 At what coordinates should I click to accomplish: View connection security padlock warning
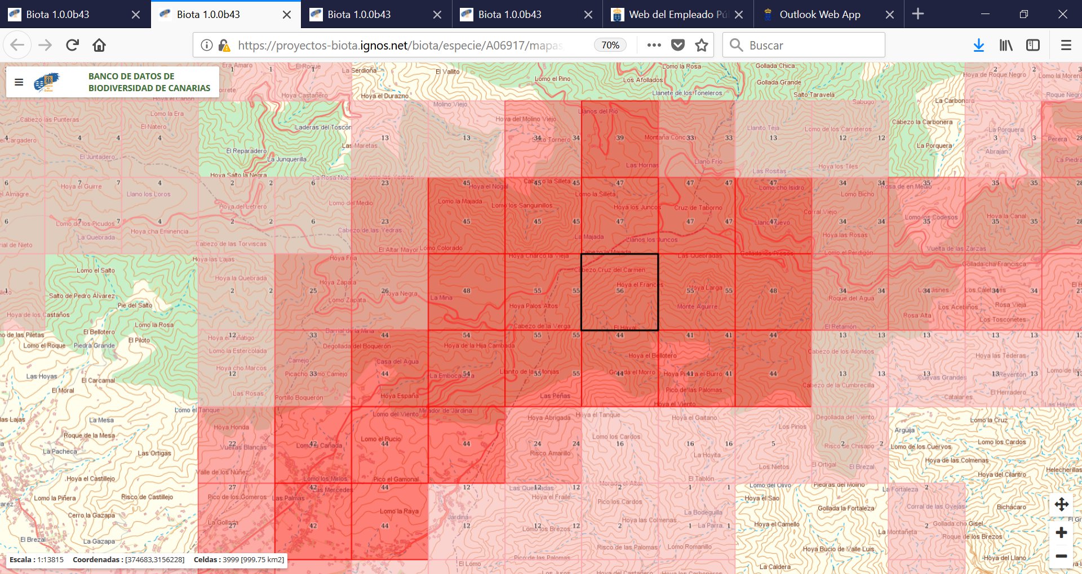coord(224,45)
